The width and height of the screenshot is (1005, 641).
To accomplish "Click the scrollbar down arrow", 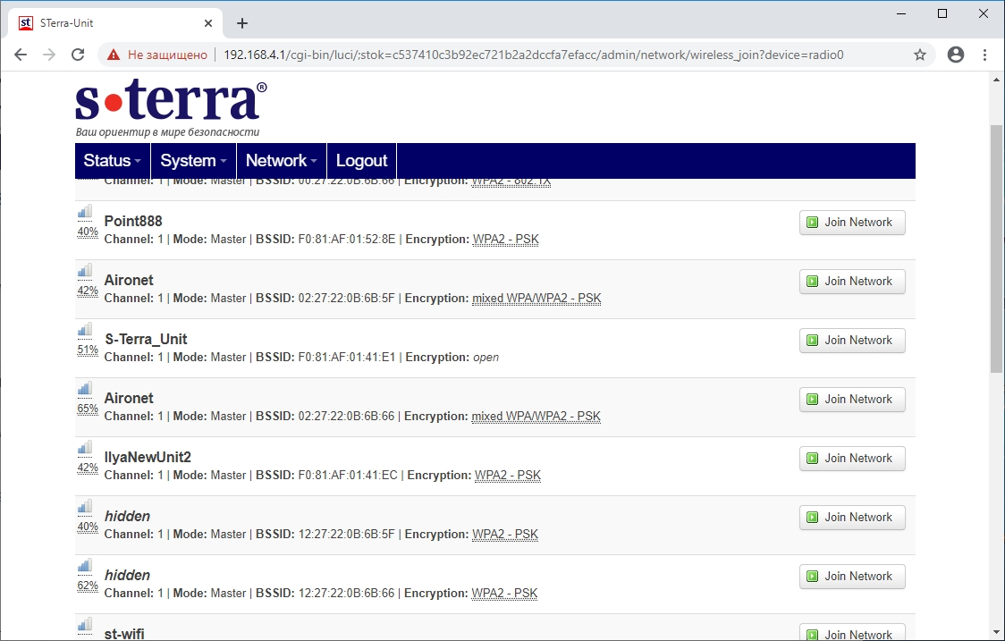I will (x=996, y=632).
